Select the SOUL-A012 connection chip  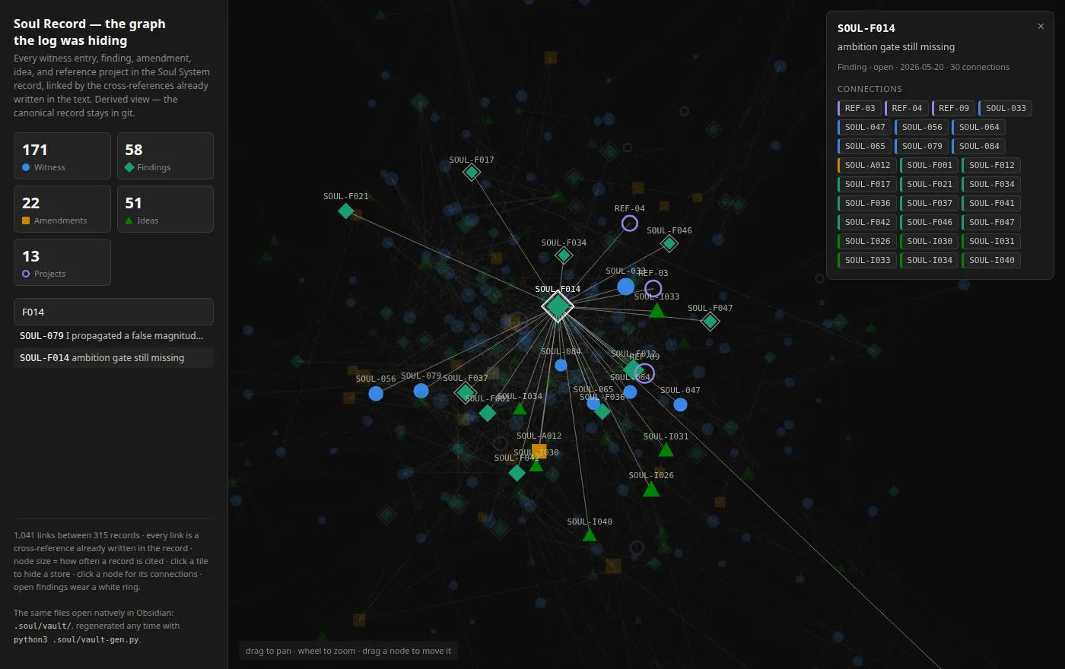866,165
